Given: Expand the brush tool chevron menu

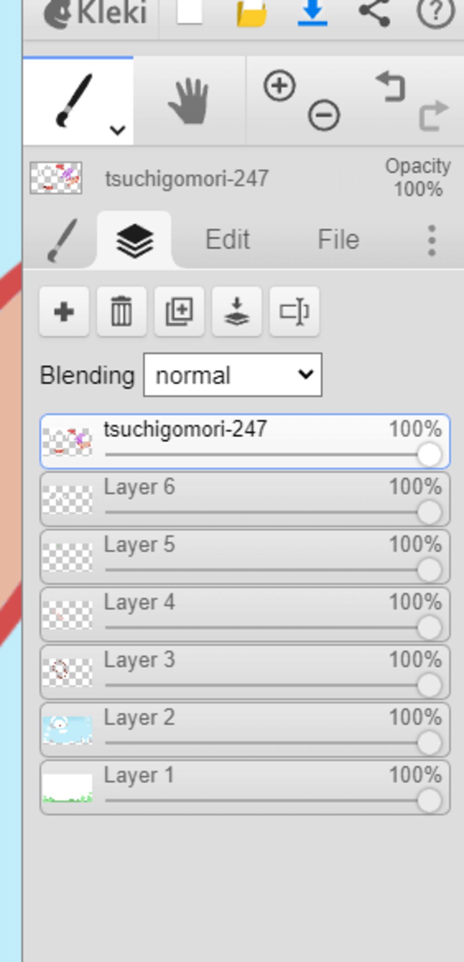Looking at the screenshot, I should point(117,130).
